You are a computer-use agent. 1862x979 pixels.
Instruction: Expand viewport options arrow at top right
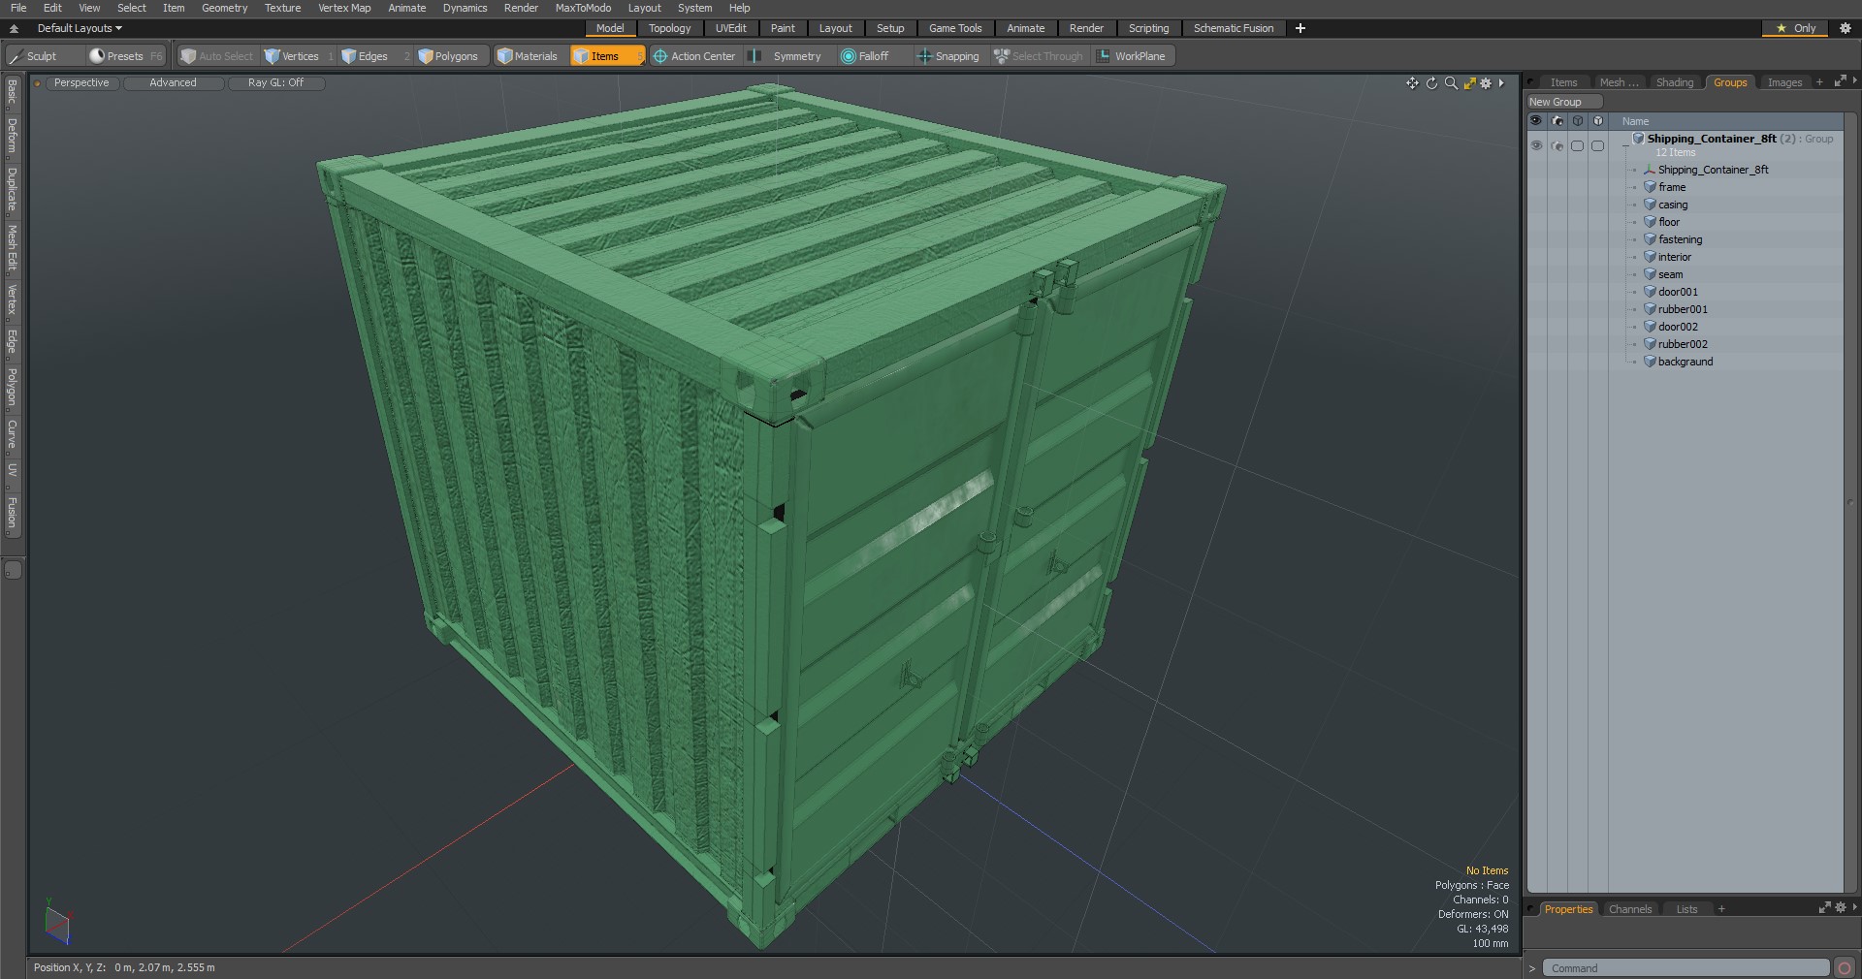pyautogui.click(x=1501, y=83)
